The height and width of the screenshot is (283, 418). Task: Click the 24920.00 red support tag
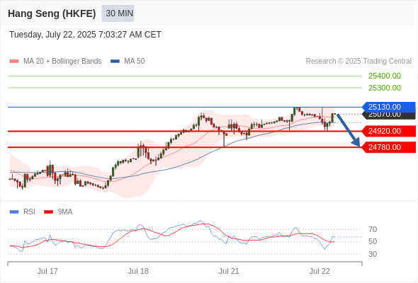coord(389,131)
